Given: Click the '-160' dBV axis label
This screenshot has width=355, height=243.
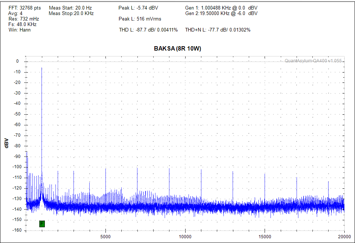Looking at the screenshot, I should 17,230.
